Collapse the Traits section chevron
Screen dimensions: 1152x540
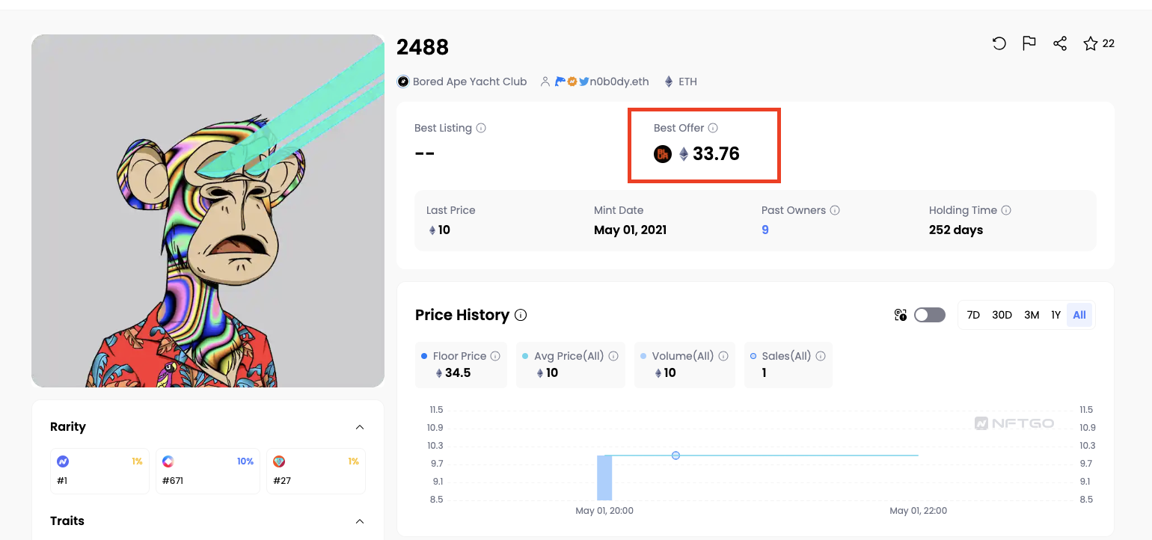point(360,521)
